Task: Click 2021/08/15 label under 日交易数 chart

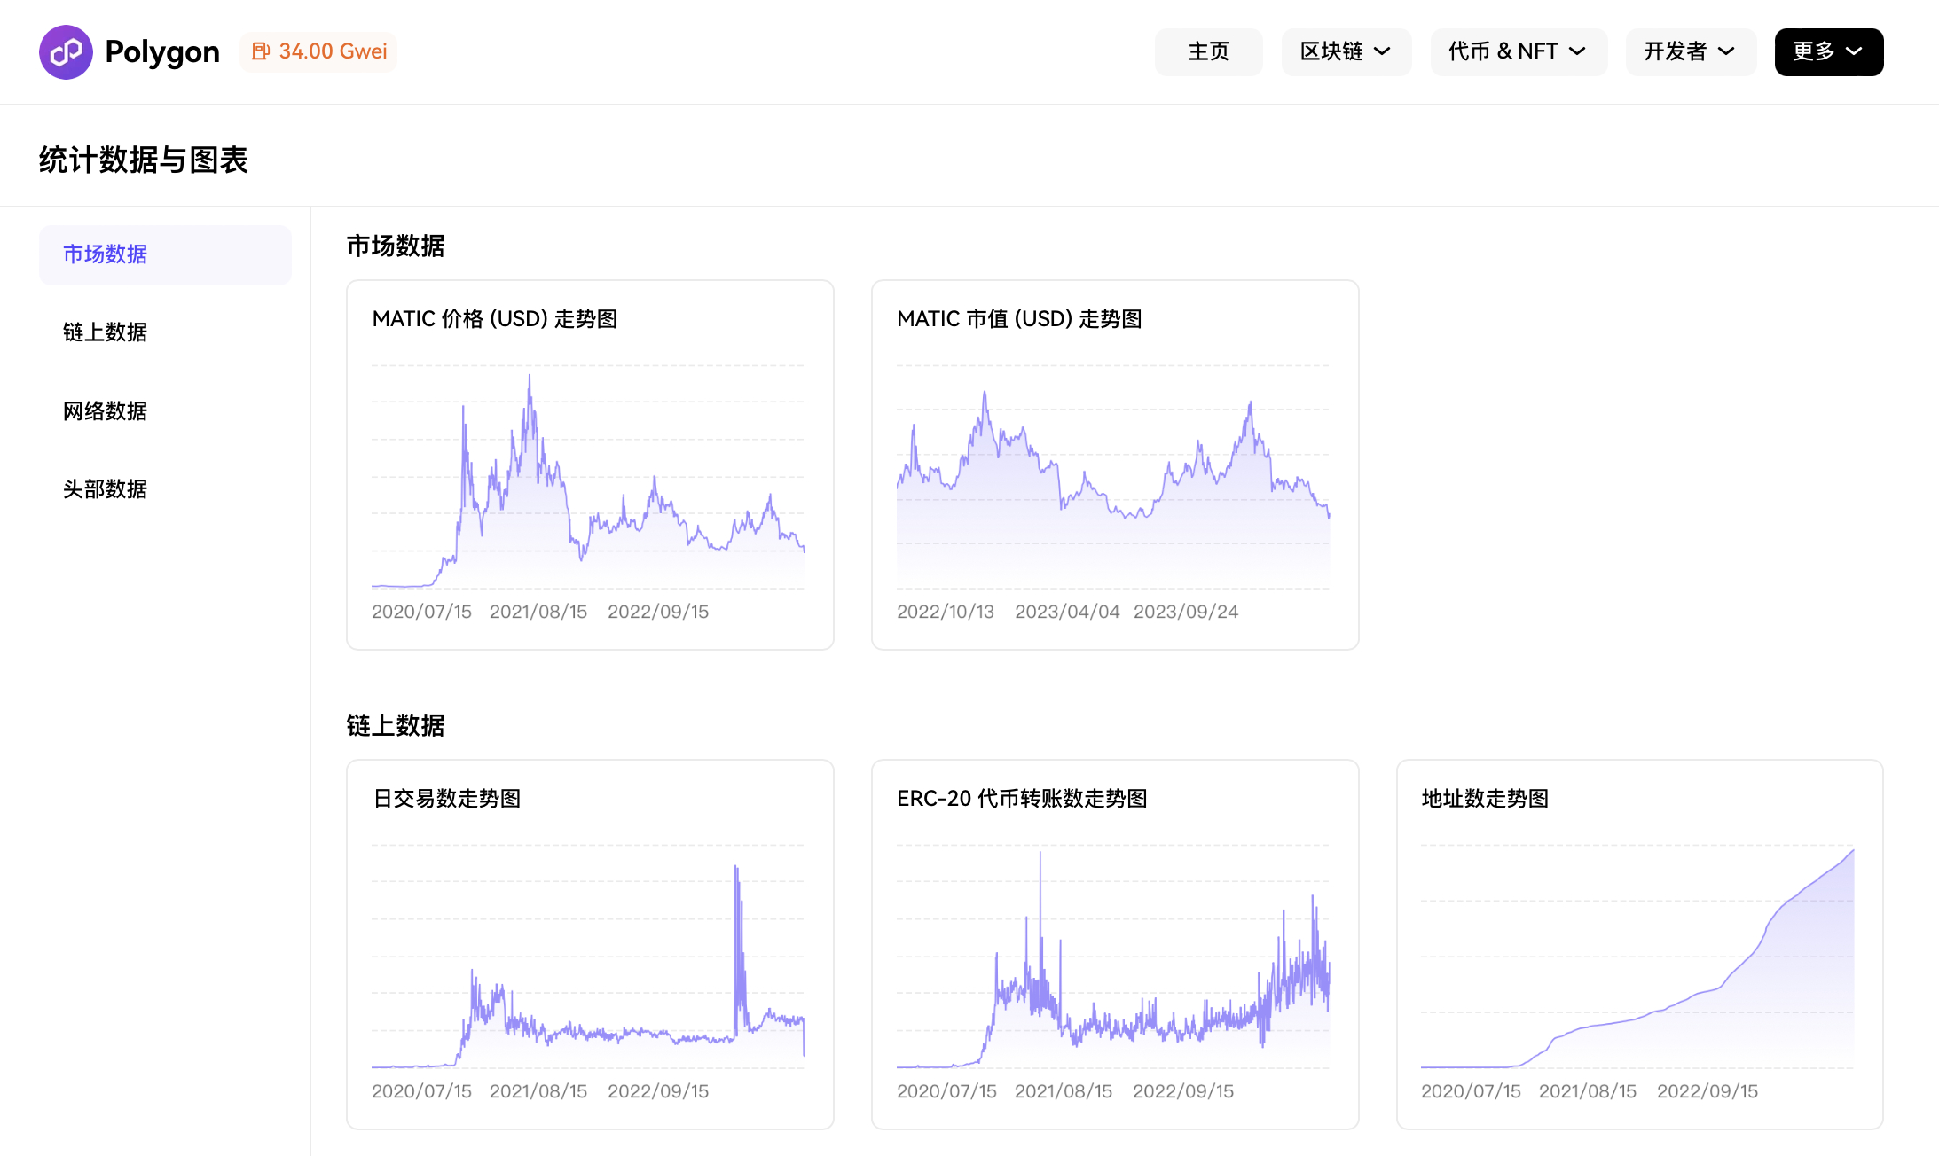Action: pyautogui.click(x=538, y=1091)
